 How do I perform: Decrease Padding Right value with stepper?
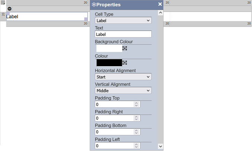(136, 119)
